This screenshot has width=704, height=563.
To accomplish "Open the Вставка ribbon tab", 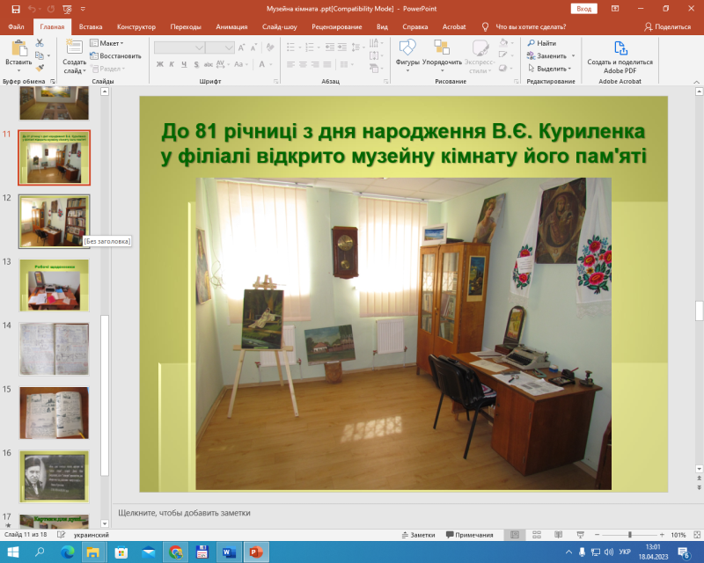I will [90, 27].
